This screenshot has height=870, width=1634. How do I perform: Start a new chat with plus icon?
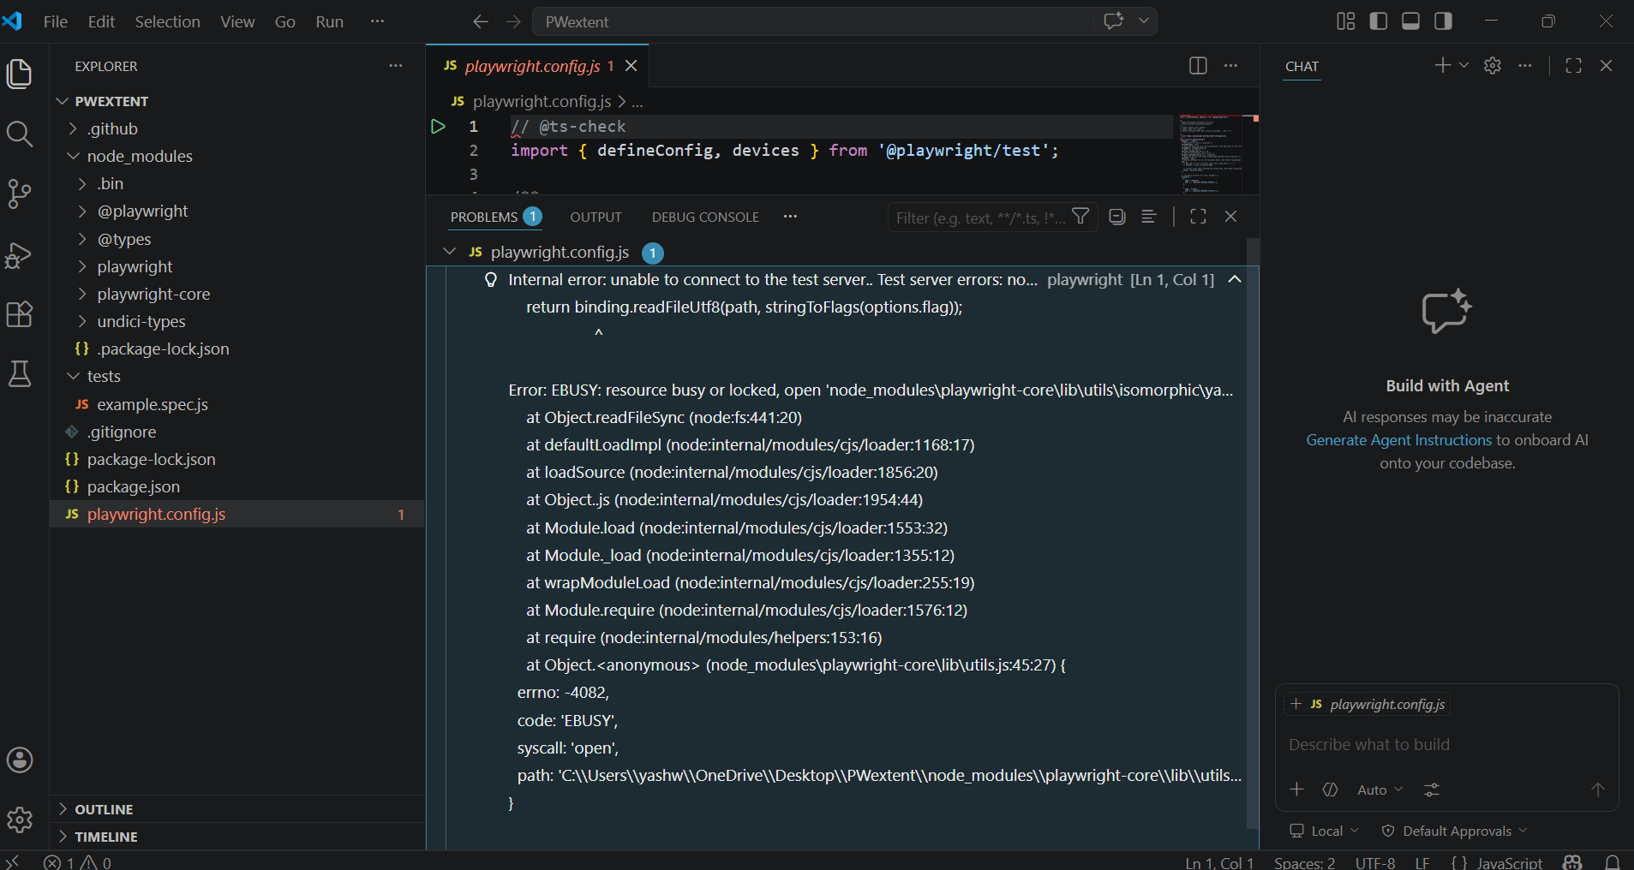[1442, 66]
